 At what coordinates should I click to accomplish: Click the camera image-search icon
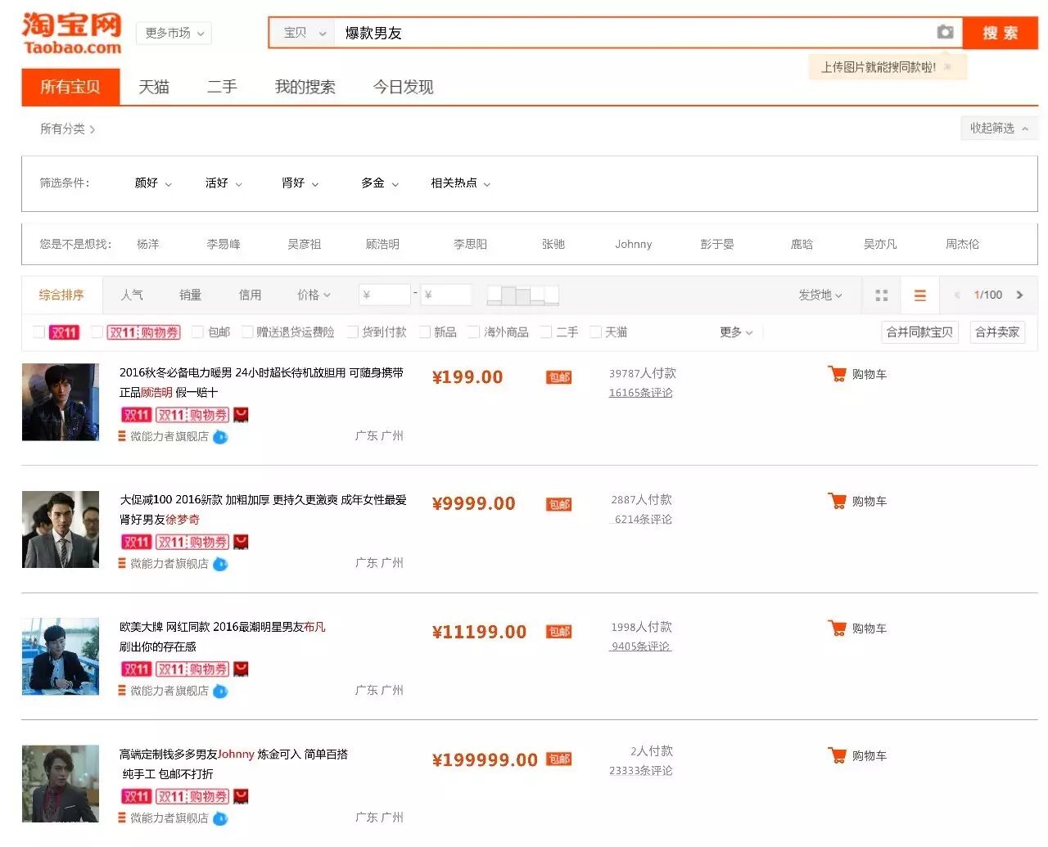point(945,32)
